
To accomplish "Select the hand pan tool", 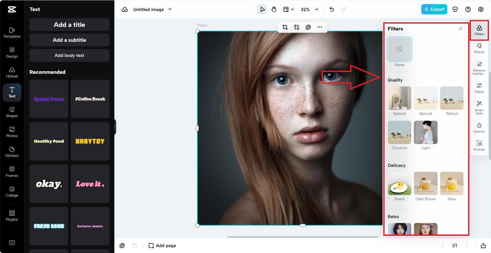I will point(274,9).
